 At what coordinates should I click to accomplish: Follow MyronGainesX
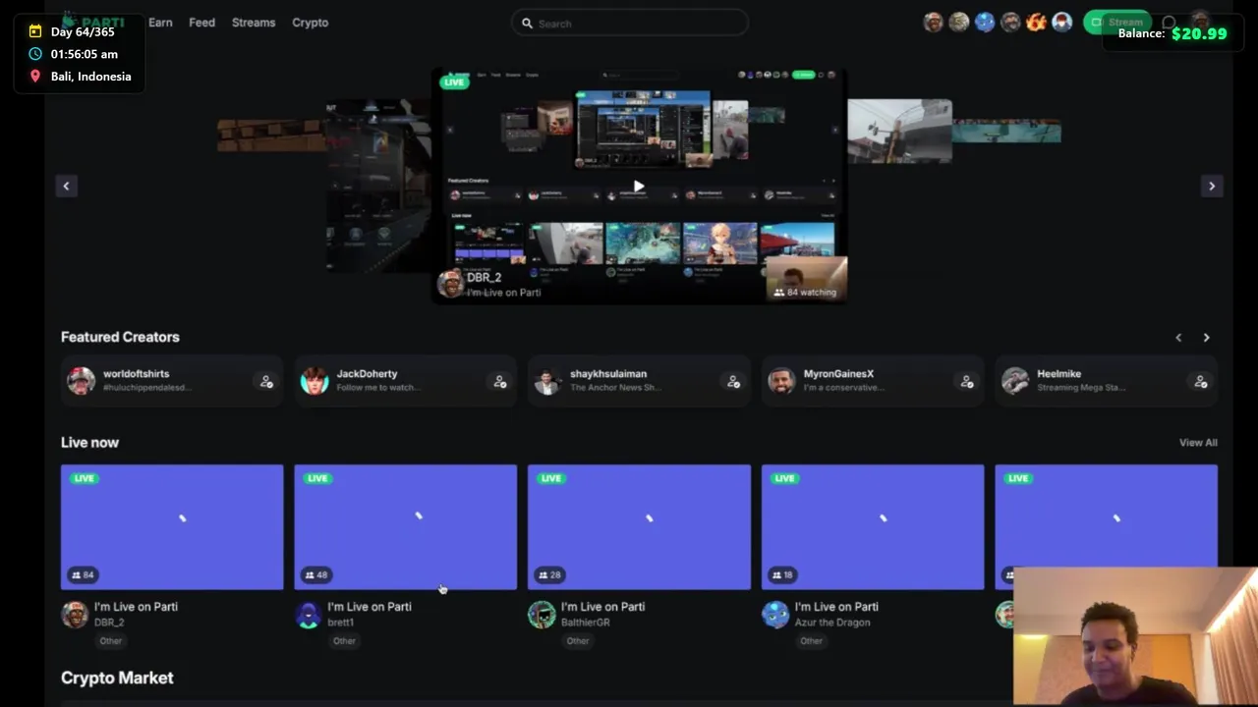(x=966, y=381)
